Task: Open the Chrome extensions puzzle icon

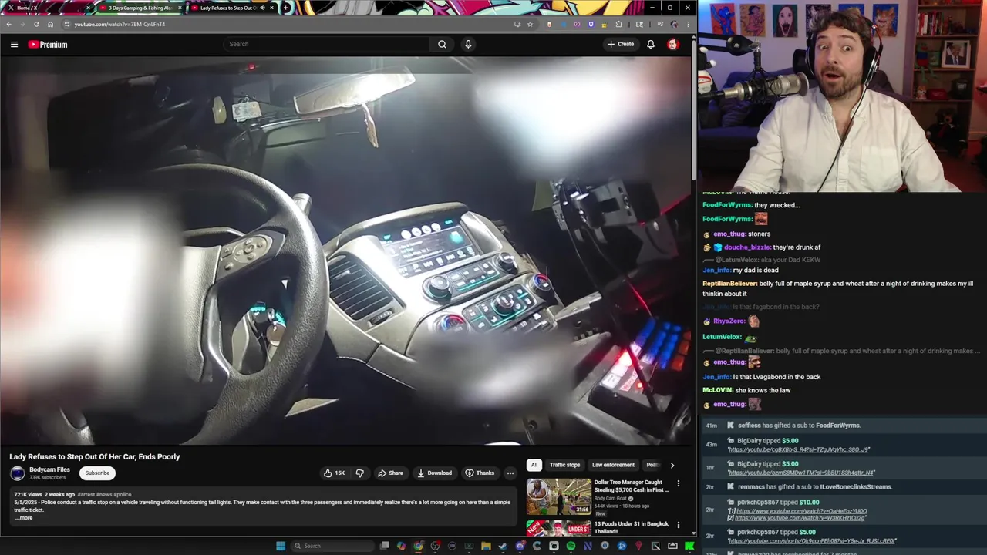Action: (618, 24)
